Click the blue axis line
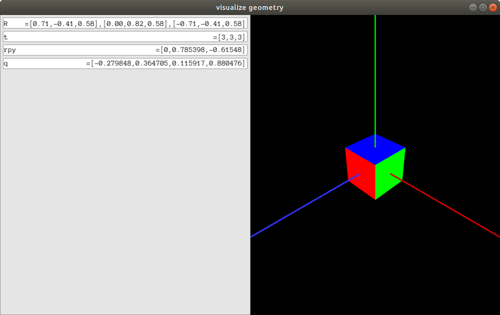Viewport: 500px width, 315px height. click(x=305, y=205)
